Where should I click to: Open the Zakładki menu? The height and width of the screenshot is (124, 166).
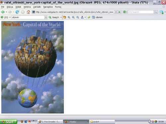(x=37, y=7)
